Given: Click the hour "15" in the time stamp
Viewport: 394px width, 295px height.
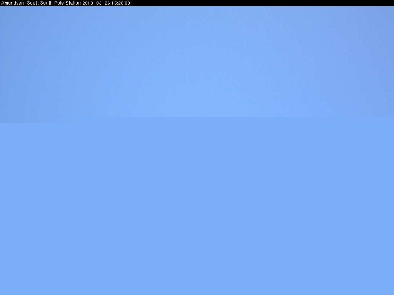Looking at the screenshot, I should pos(114,3).
